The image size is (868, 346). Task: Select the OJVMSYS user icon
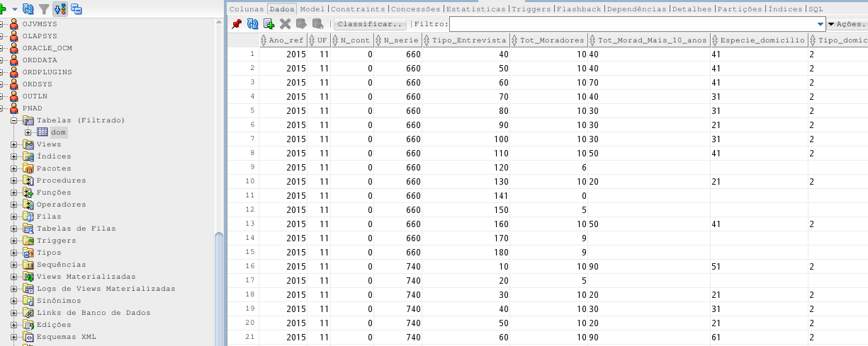tap(15, 24)
